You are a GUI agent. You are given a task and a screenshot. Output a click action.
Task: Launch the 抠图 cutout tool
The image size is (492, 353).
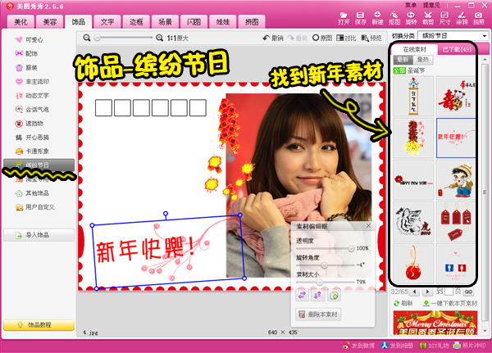coord(394,18)
